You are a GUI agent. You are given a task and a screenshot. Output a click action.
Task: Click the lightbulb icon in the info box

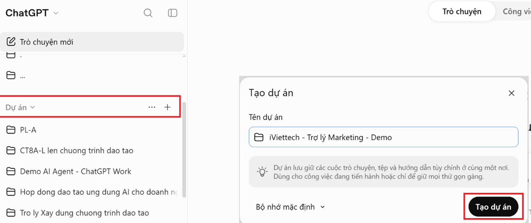[262, 172]
